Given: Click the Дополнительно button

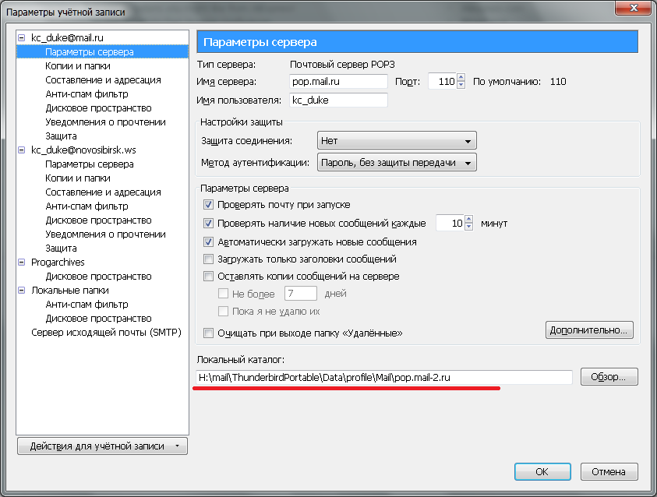Looking at the screenshot, I should click(x=589, y=330).
